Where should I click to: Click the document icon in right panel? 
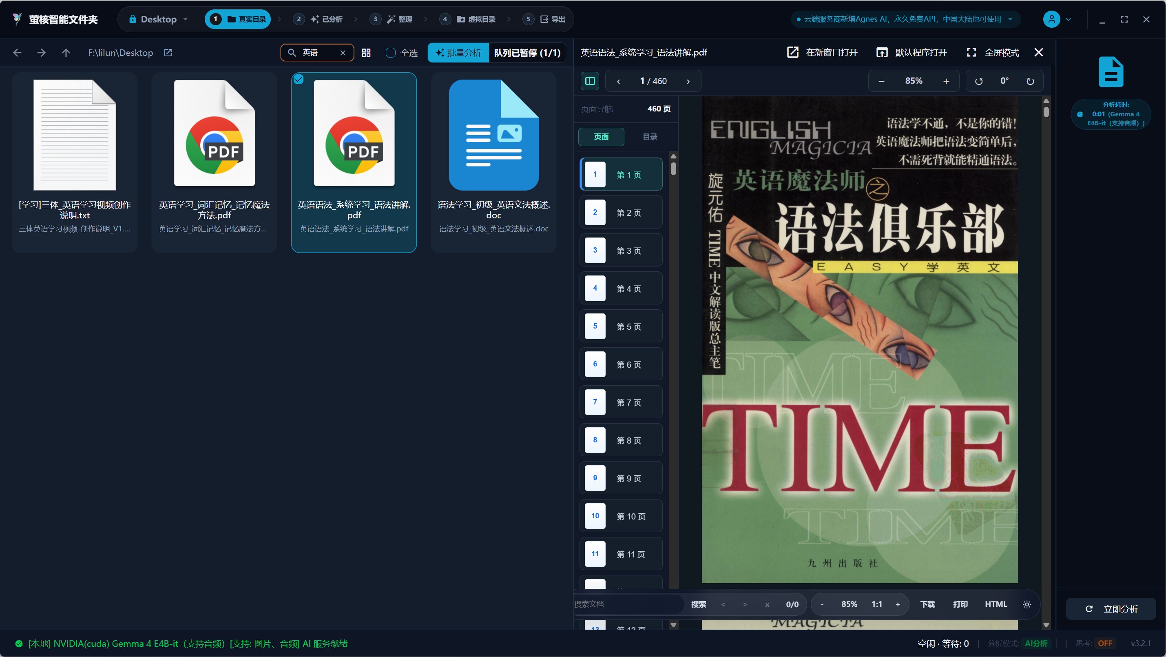[1111, 72]
